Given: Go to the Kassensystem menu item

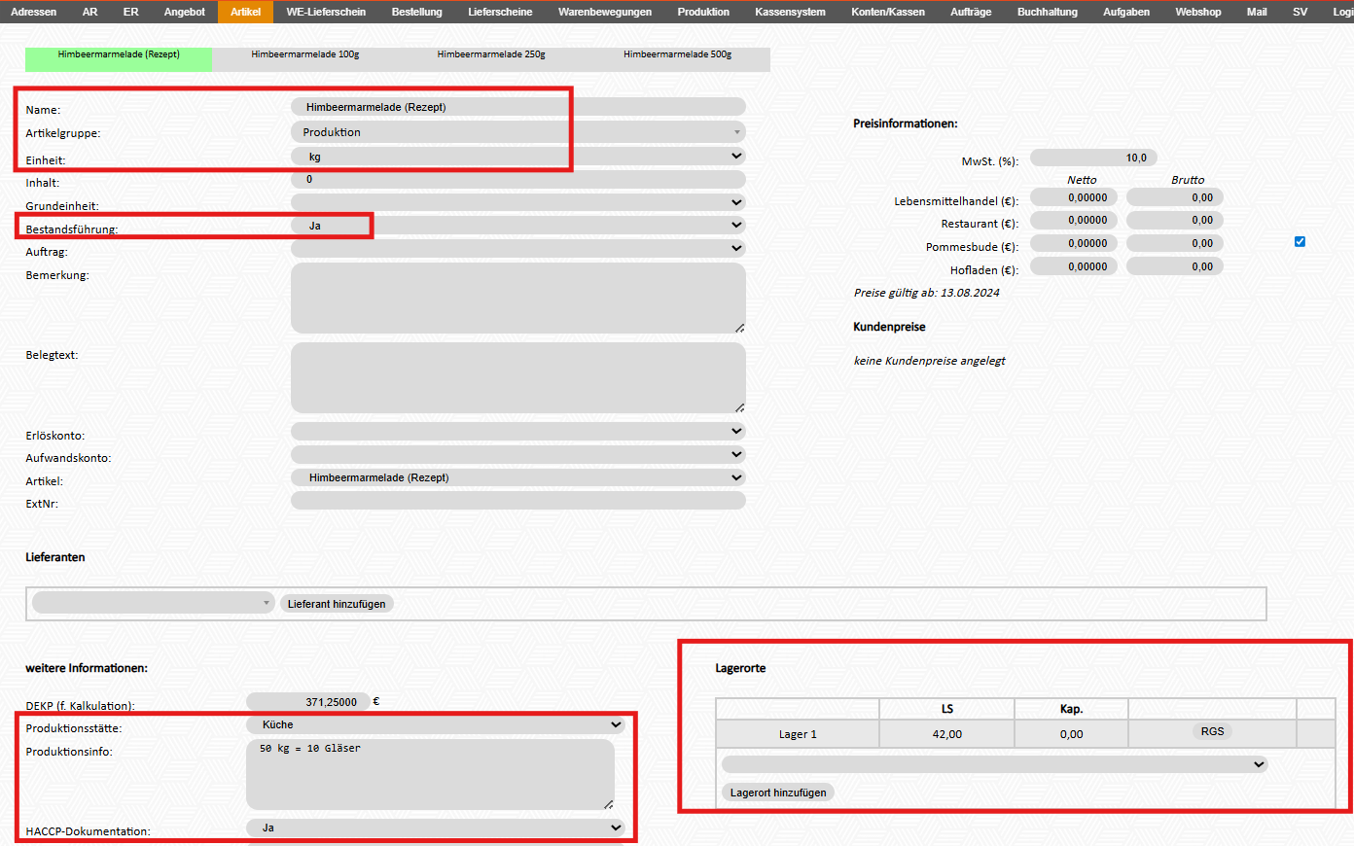Looking at the screenshot, I should click(790, 12).
